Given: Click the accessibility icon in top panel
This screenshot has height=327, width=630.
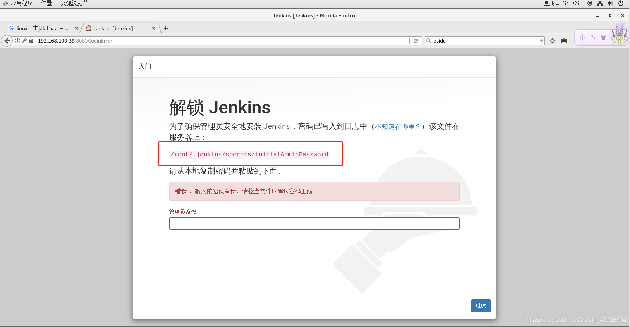Looking at the screenshot, I should click(590, 3).
